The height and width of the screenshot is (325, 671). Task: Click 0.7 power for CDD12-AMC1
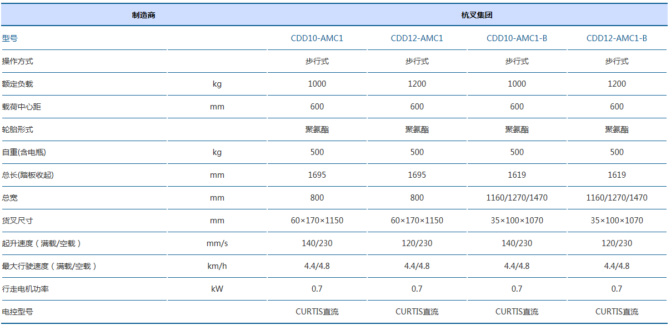417,289
